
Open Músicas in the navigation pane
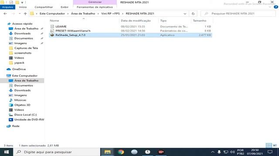[x=20, y=100]
